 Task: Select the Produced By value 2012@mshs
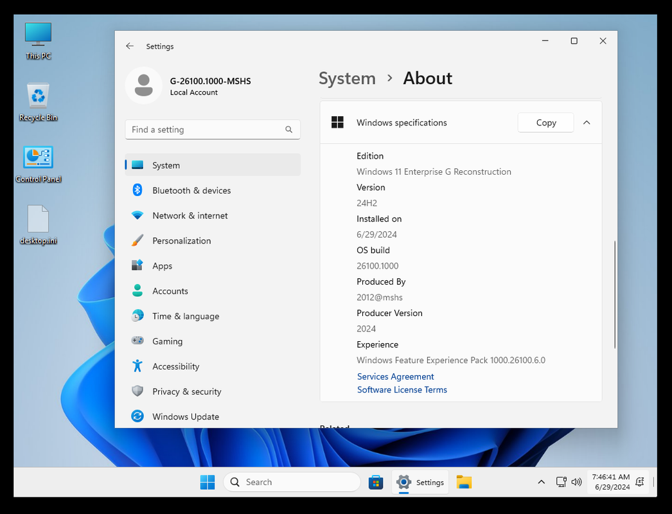click(x=380, y=297)
